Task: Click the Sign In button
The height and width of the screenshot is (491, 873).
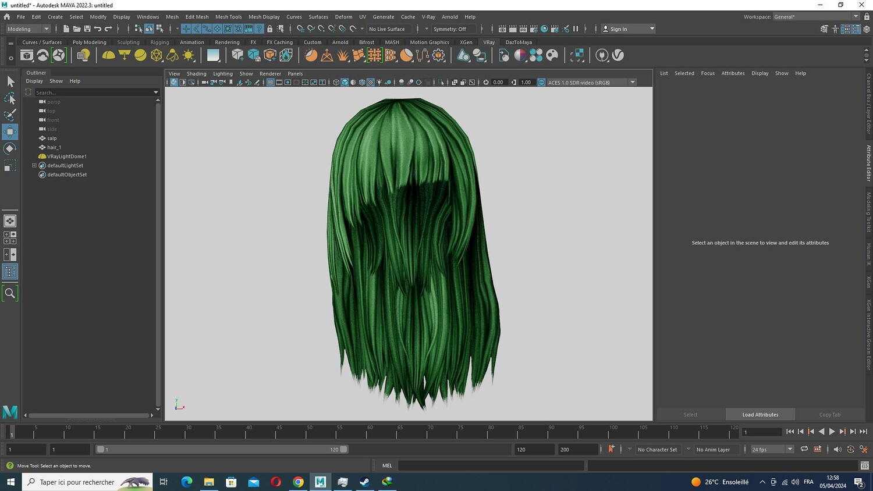Action: [618, 29]
